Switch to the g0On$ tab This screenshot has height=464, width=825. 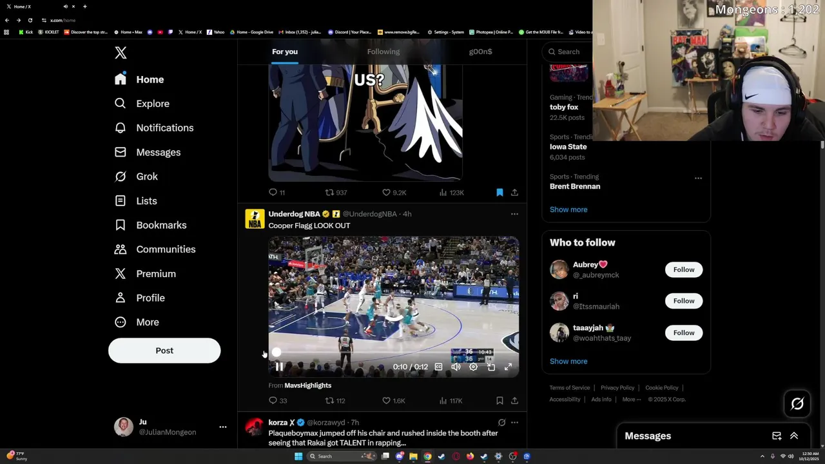coord(480,52)
